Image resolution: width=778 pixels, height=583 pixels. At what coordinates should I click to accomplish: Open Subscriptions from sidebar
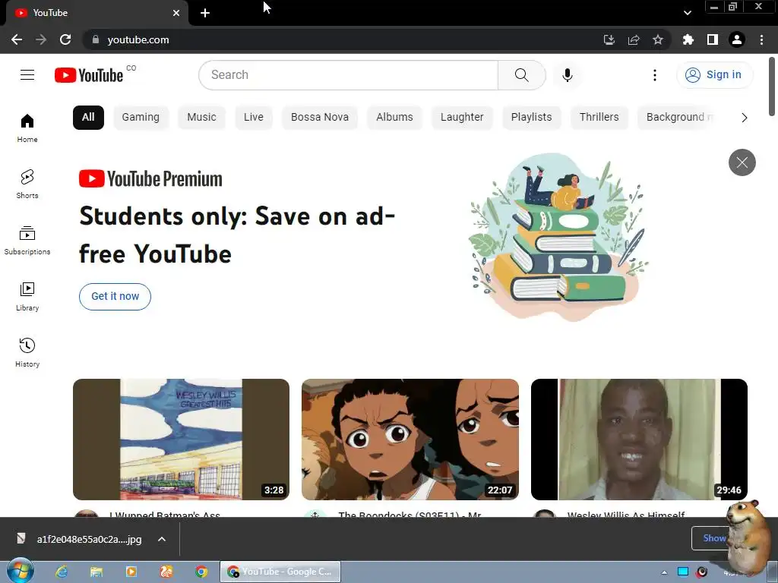coord(27,241)
